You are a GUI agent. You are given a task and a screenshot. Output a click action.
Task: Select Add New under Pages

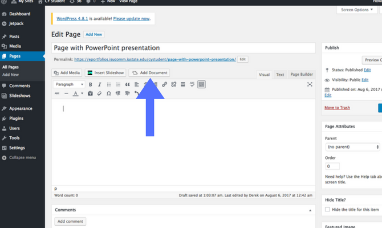point(10,75)
